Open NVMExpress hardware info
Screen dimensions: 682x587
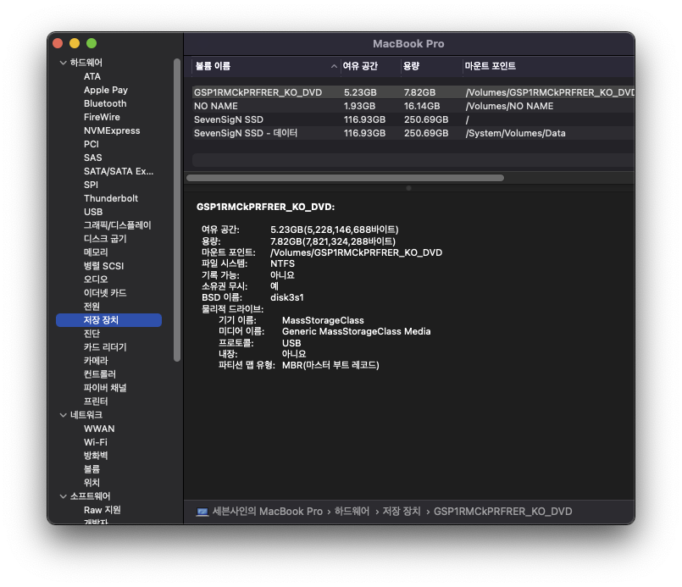(112, 130)
